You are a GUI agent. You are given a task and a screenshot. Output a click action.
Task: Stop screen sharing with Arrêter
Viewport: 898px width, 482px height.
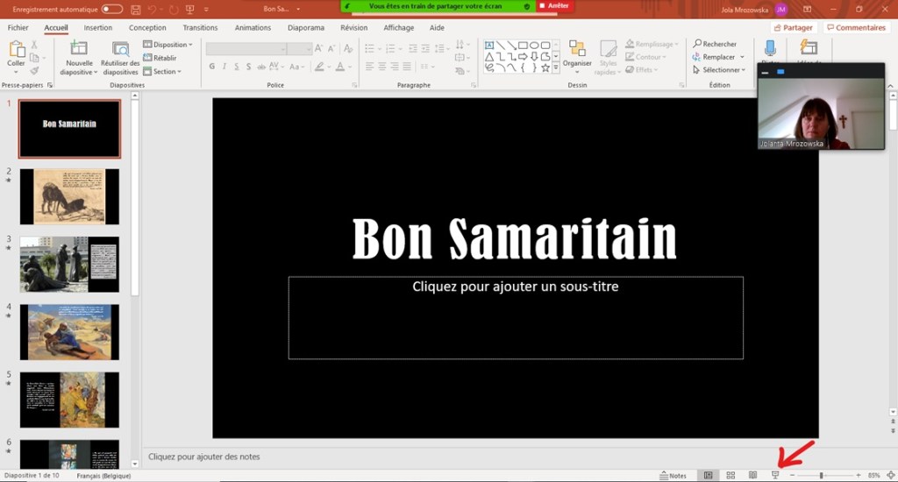click(x=554, y=6)
